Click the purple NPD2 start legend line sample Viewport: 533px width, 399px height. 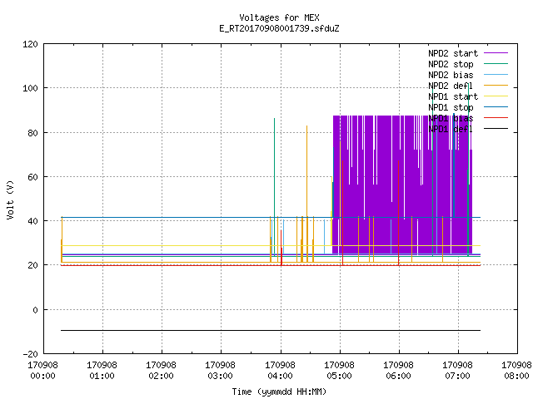click(x=496, y=53)
